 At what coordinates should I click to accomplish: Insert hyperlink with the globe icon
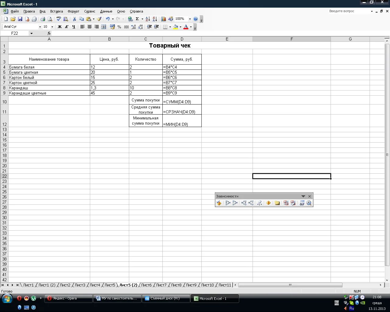click(130, 19)
